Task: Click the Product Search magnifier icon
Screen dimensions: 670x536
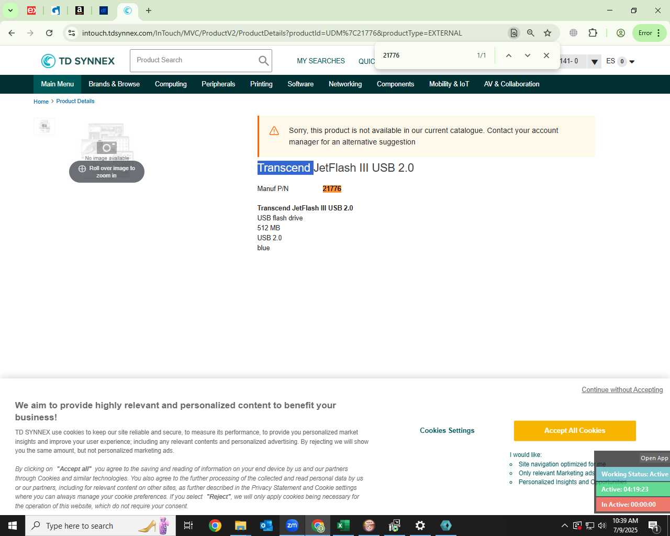Action: 263,61
